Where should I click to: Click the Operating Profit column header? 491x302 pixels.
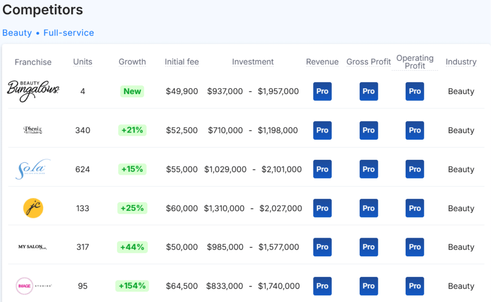(x=415, y=62)
